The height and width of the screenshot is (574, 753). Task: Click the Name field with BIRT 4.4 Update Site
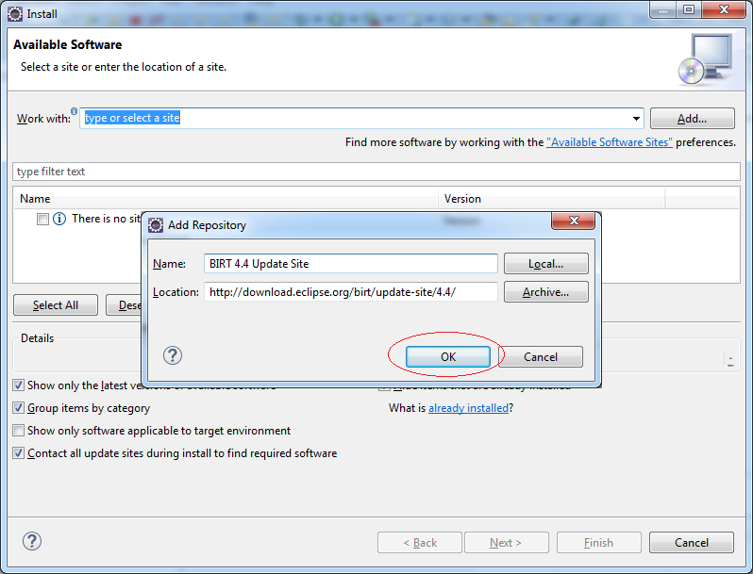coord(351,264)
